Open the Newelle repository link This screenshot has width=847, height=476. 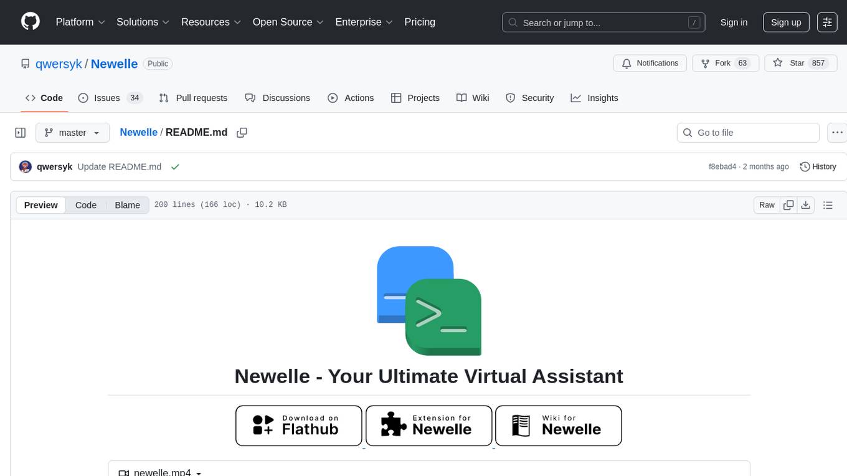point(114,64)
